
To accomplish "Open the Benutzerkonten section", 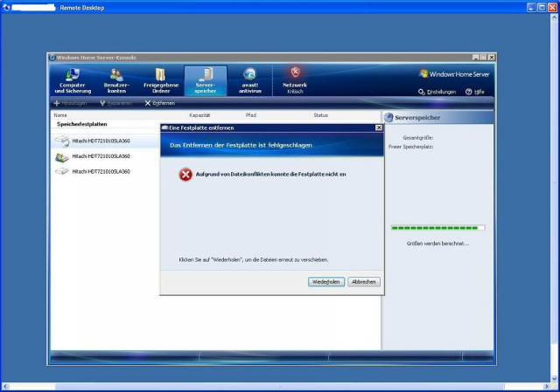I will [116, 80].
